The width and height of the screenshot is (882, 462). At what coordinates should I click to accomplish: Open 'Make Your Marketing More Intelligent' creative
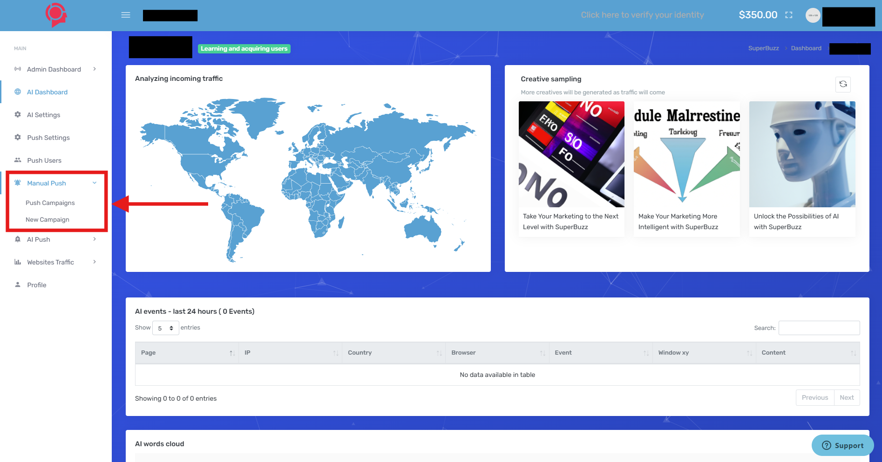pyautogui.click(x=687, y=169)
